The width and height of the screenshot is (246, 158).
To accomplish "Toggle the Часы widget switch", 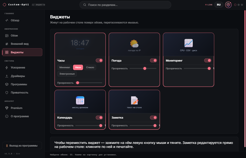I will [x=99, y=60].
